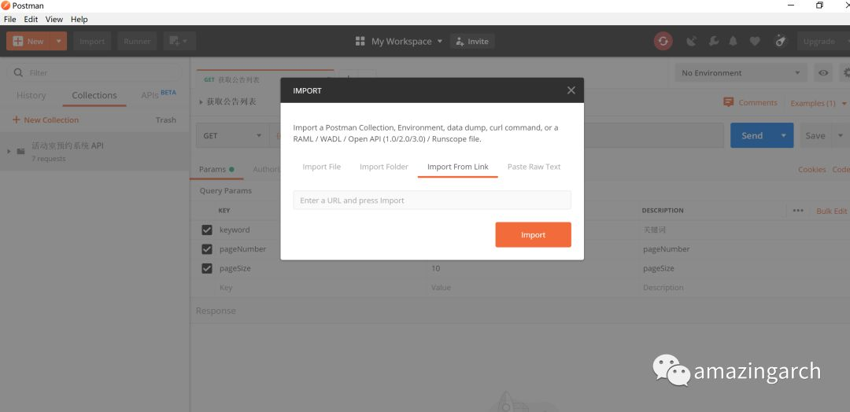Open the Help menu

click(x=79, y=19)
